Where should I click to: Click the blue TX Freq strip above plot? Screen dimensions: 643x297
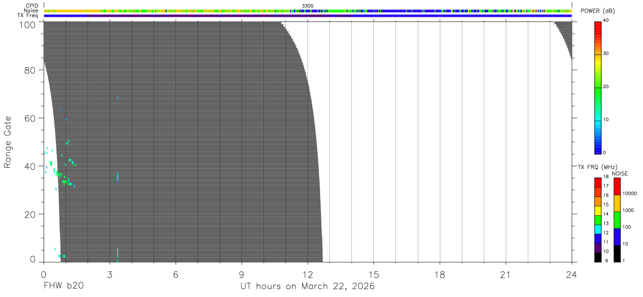[x=308, y=16]
